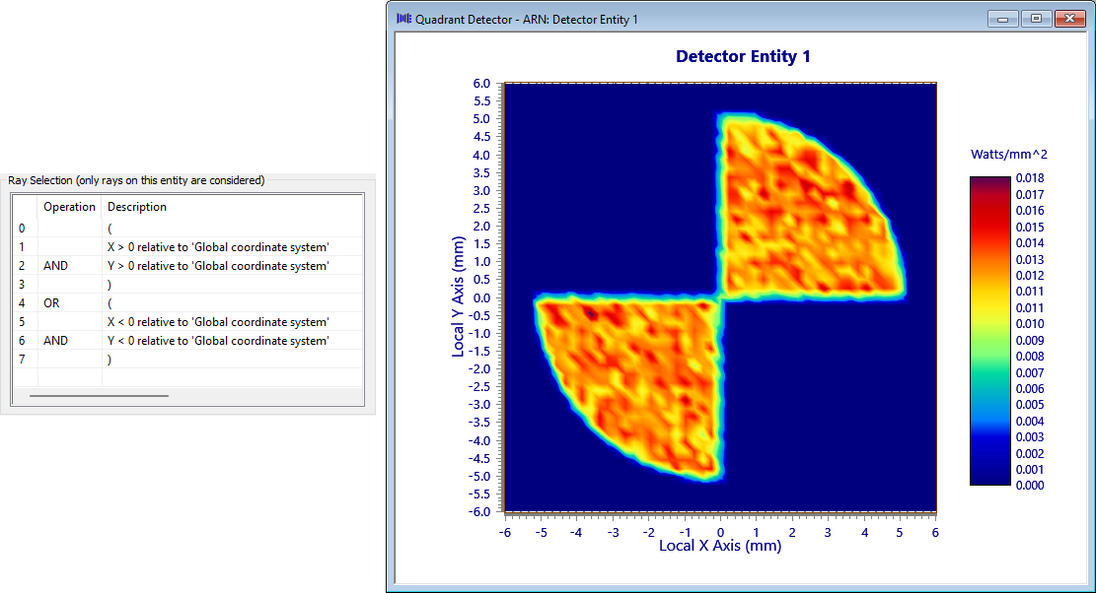The width and height of the screenshot is (1096, 593).
Task: Click the Watts/mm^2 color scale bar
Action: click(989, 331)
